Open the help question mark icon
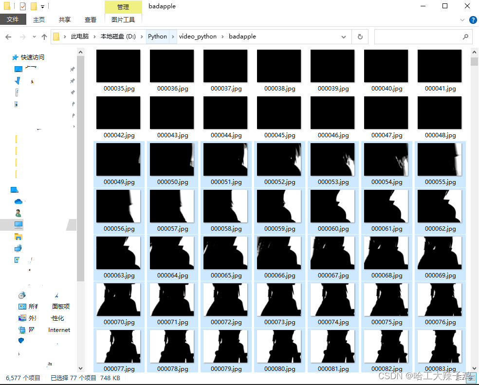Image resolution: width=479 pixels, height=385 pixels. (473, 20)
